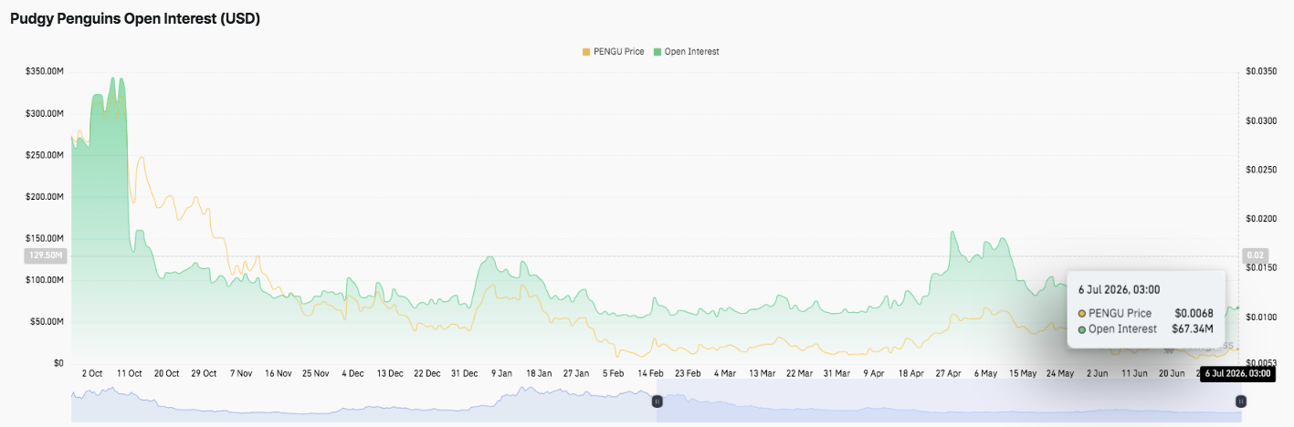Click the 5 Feb date label
The height and width of the screenshot is (427, 1294).
614,374
